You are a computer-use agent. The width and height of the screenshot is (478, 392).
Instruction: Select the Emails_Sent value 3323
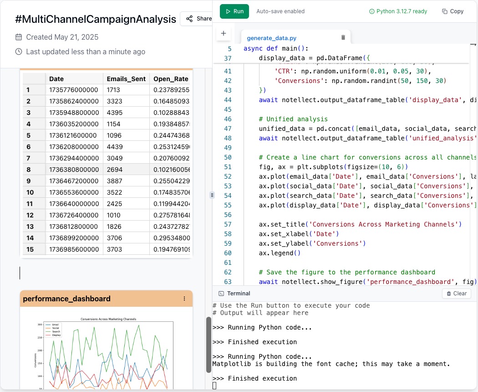click(x=126, y=101)
